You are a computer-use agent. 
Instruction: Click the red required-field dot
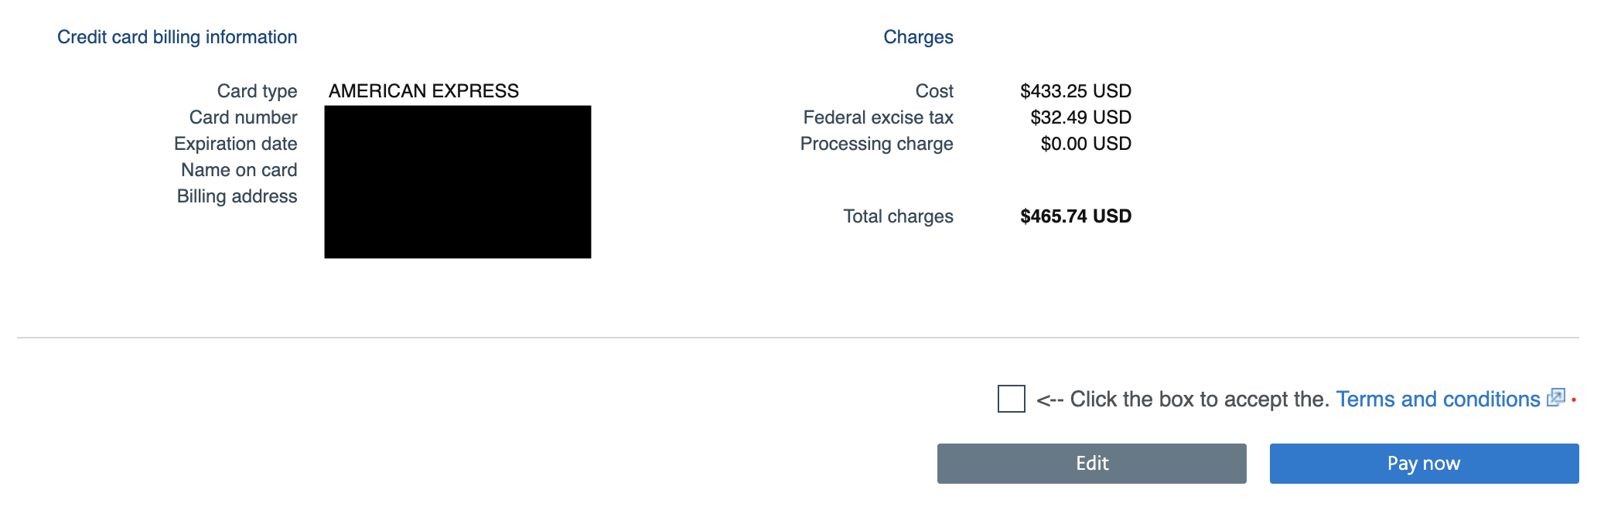coord(1574,400)
